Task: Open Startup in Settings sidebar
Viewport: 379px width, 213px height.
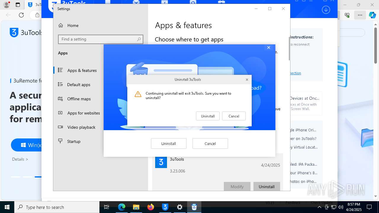Action: 73,141
